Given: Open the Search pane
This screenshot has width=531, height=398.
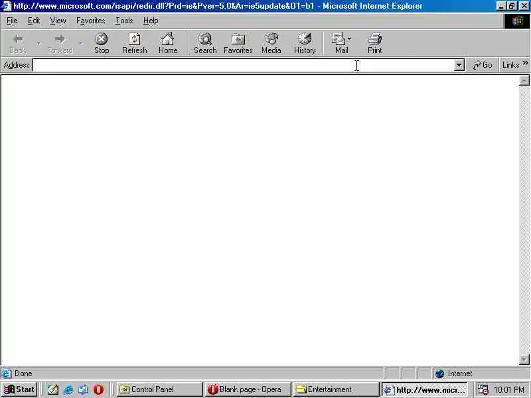Looking at the screenshot, I should pyautogui.click(x=205, y=43).
